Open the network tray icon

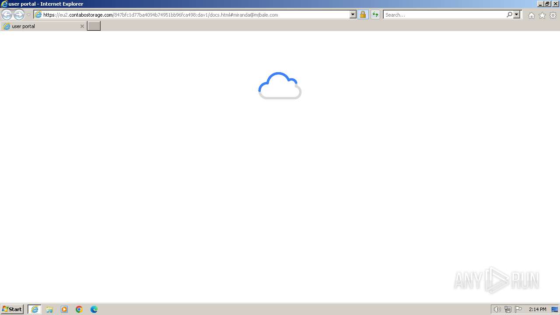[x=508, y=309]
